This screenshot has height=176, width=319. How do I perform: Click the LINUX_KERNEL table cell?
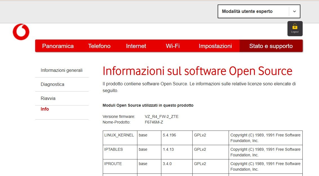120,138
